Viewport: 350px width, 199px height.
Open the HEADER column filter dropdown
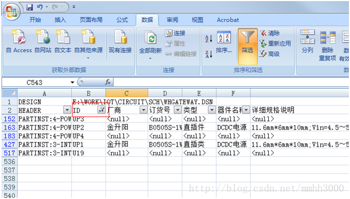pos(67,110)
